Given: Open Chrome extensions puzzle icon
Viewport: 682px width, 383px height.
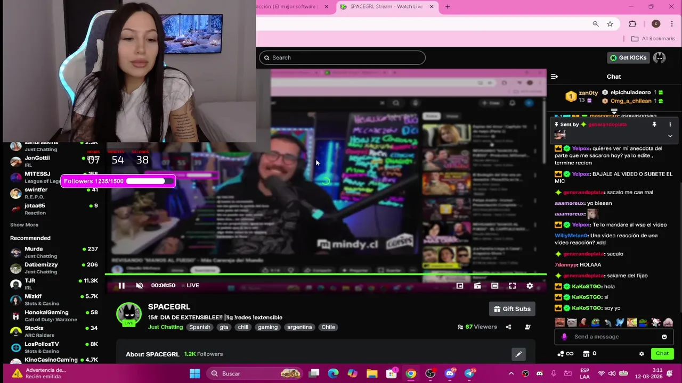Looking at the screenshot, I should [632, 24].
